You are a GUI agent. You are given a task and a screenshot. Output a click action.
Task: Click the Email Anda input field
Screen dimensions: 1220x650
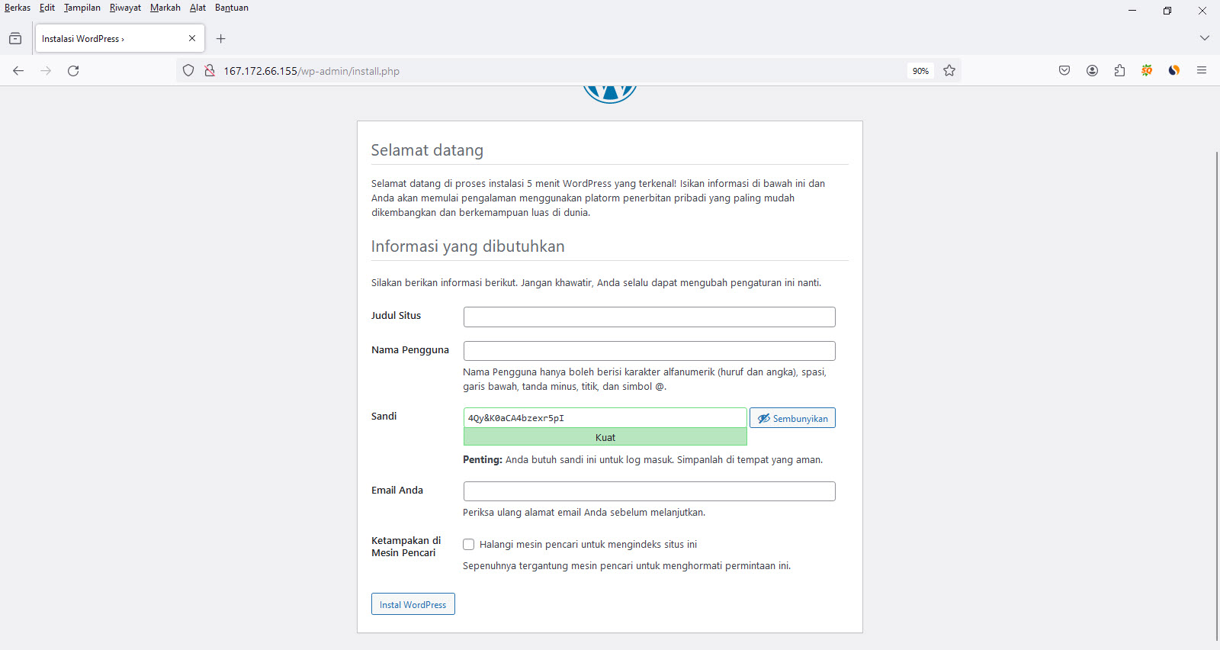pos(649,491)
